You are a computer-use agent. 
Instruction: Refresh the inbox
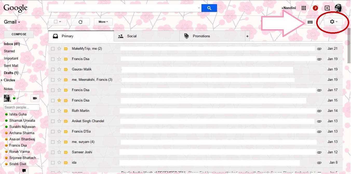pos(80,22)
